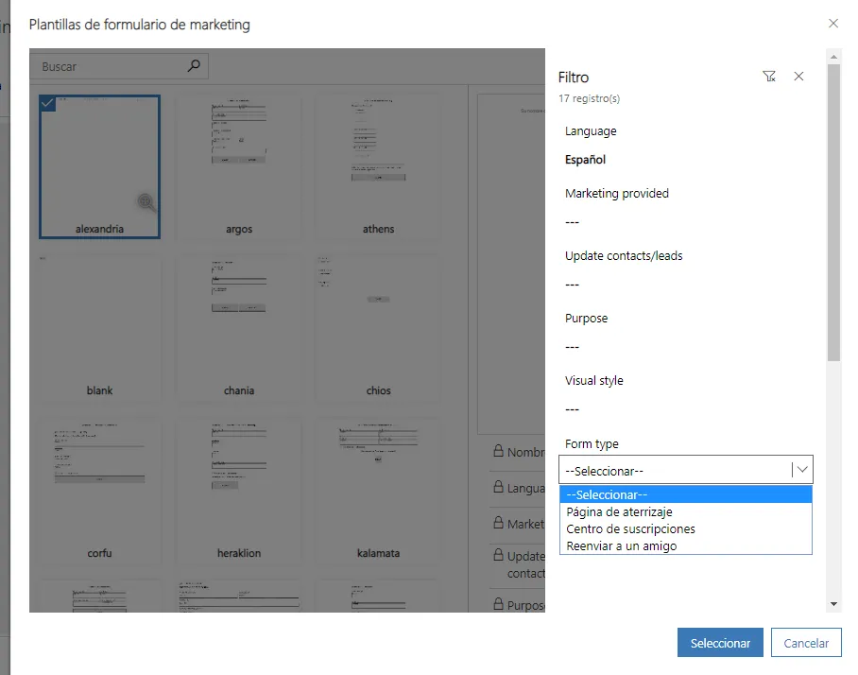Choose Reenviar a un amigo form type
The width and height of the screenshot is (858, 675).
click(x=686, y=545)
